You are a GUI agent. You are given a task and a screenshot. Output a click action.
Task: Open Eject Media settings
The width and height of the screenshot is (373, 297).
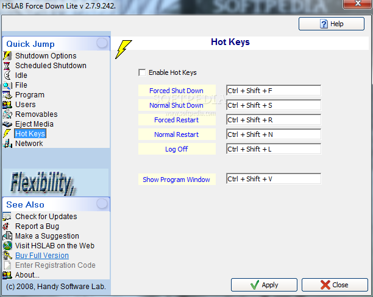(34, 124)
